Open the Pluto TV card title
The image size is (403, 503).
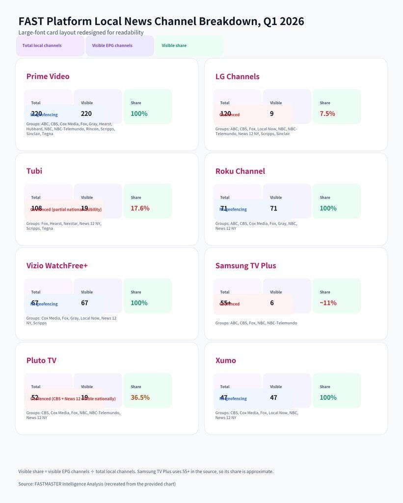click(x=41, y=361)
